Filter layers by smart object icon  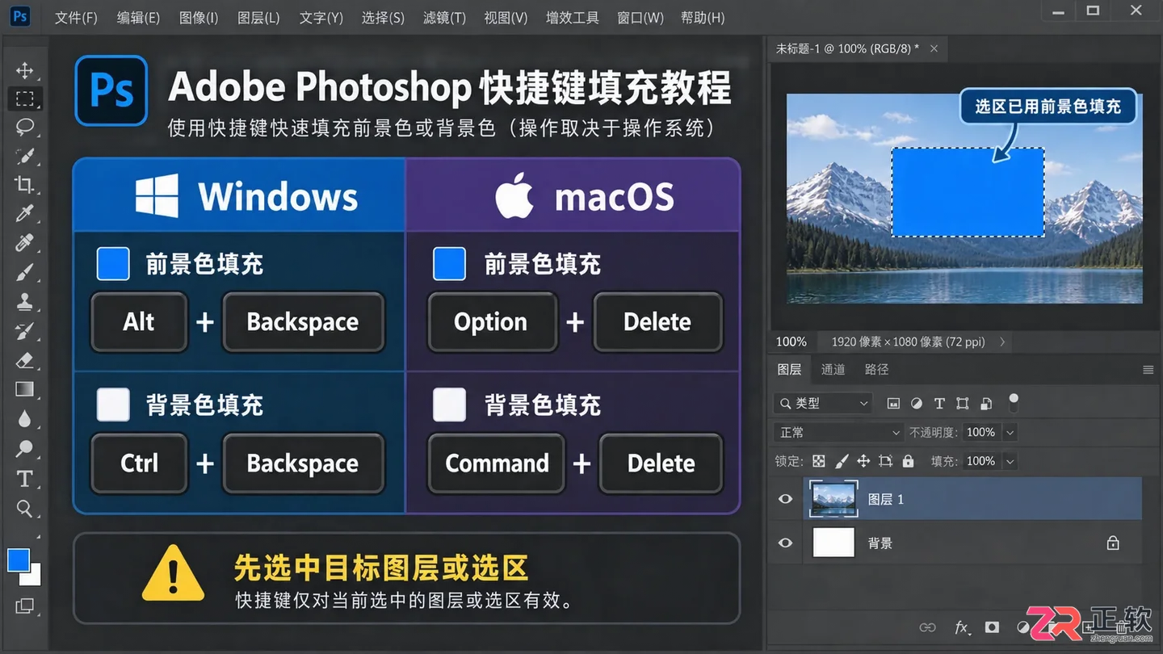coord(986,403)
